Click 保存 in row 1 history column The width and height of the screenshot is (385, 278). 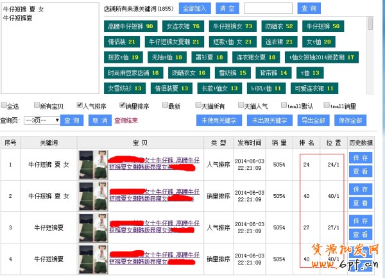click(359, 158)
